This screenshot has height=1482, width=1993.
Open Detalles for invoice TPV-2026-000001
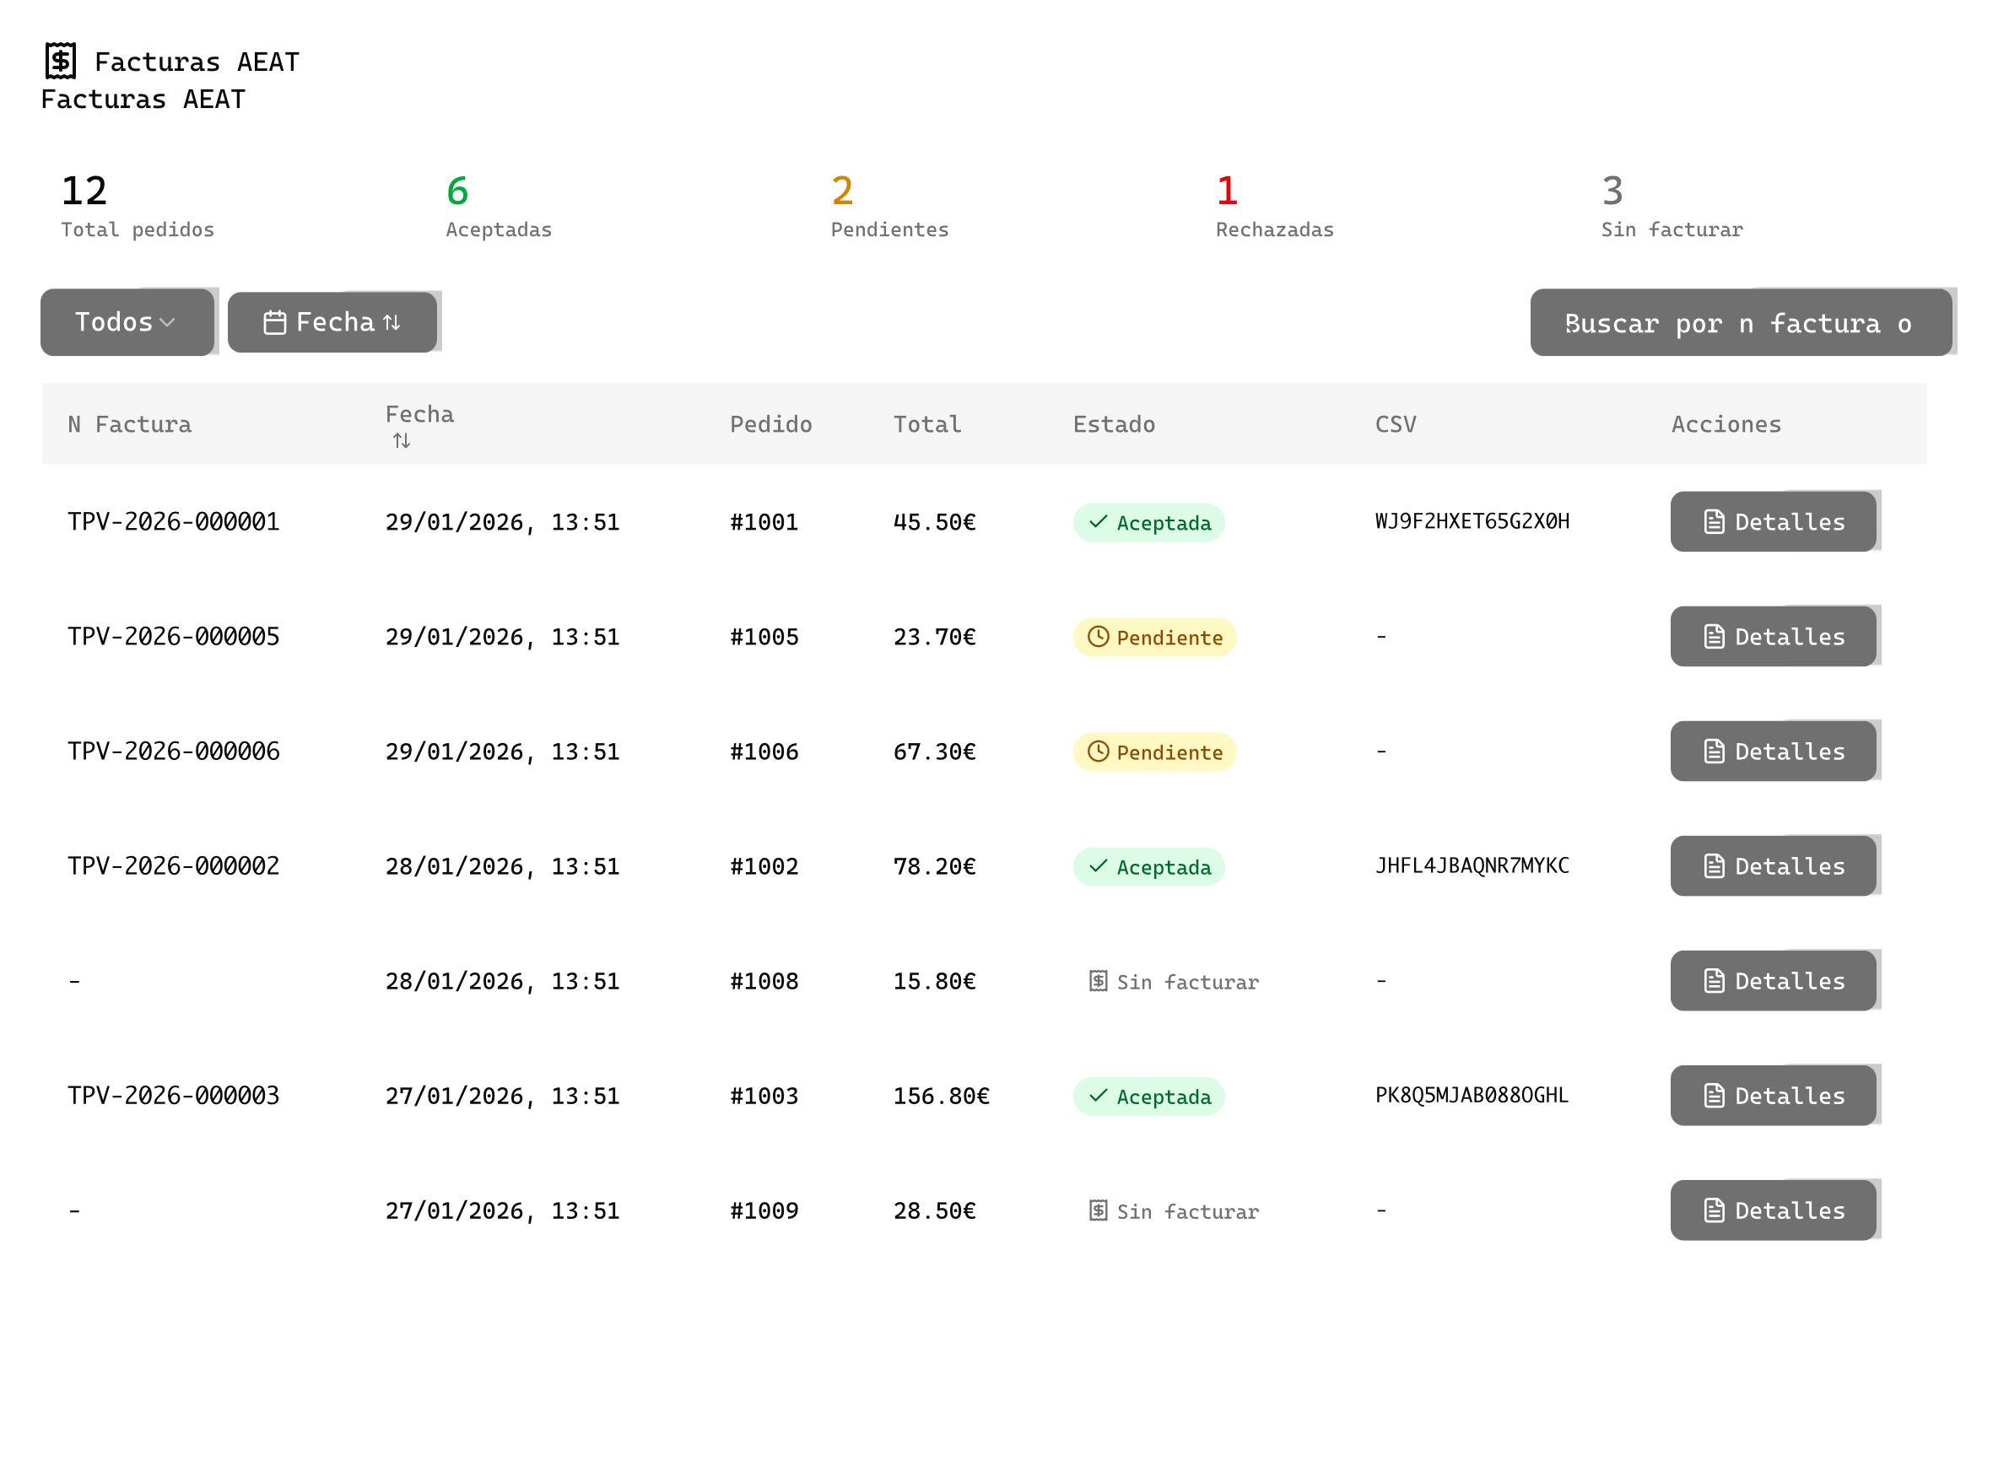pos(1772,522)
